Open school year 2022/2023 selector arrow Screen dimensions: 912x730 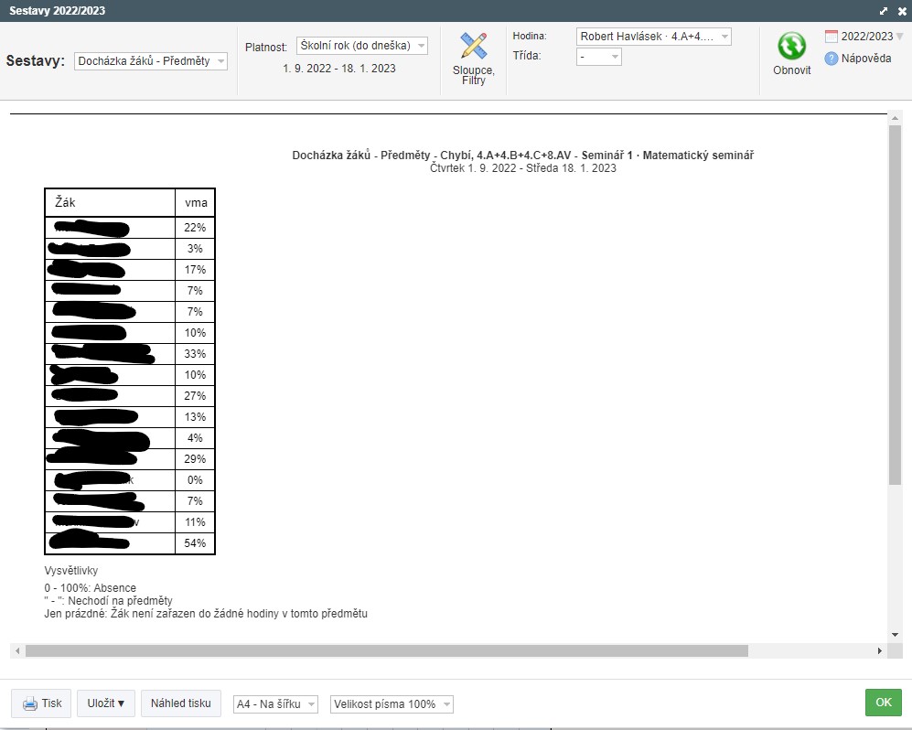tap(900, 37)
